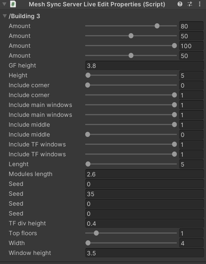Open the component presets icon

pyautogui.click(x=190, y=4)
